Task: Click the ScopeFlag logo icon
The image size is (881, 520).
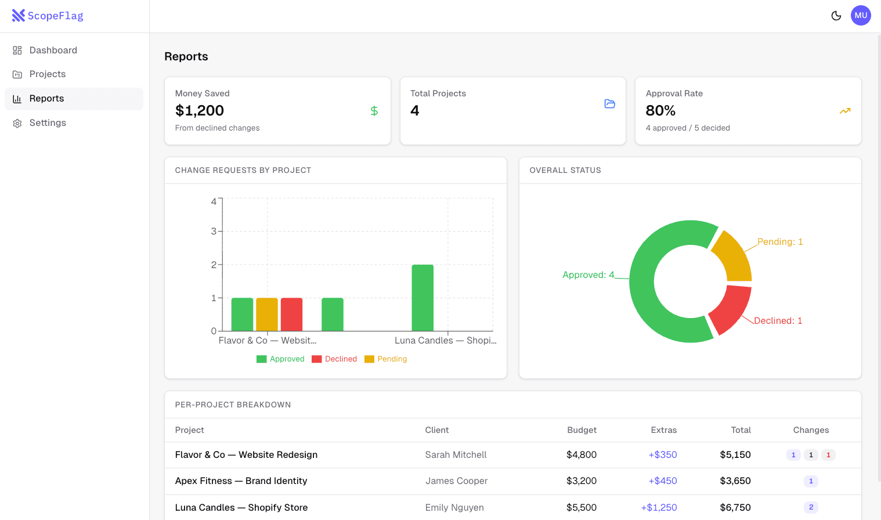Action: pyautogui.click(x=19, y=15)
